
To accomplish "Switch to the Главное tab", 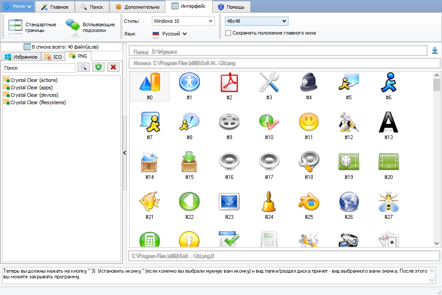I will pyautogui.click(x=55, y=7).
